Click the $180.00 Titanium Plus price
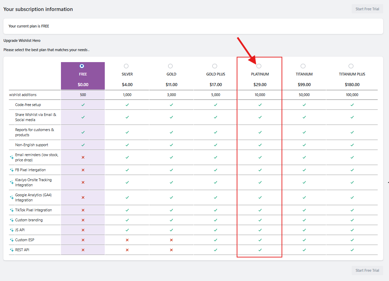 (352, 84)
